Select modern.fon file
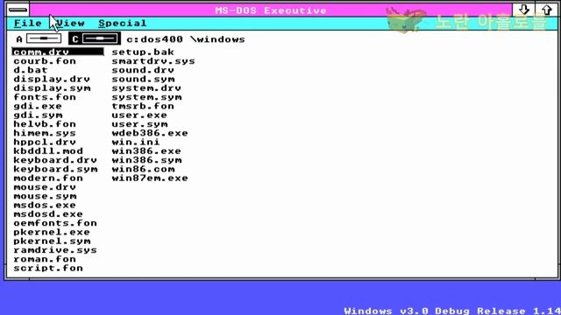Screen dimensions: 561x315 (x=48, y=178)
